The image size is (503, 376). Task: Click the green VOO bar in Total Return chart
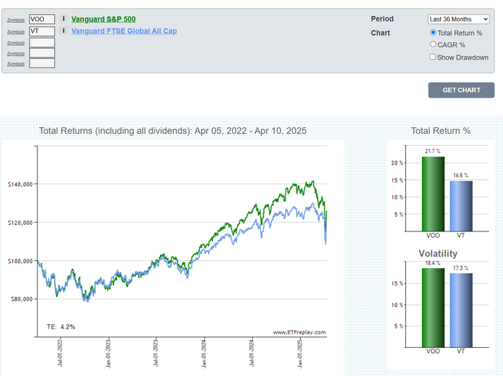click(433, 193)
